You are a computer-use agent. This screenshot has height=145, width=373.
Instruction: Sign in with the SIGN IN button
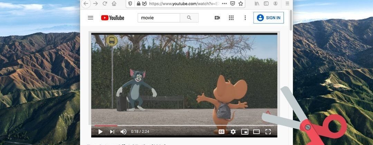[269, 18]
